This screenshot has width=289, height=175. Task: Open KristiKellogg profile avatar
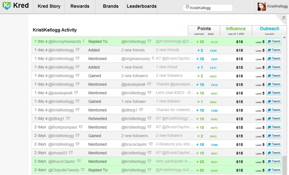pyautogui.click(x=262, y=7)
